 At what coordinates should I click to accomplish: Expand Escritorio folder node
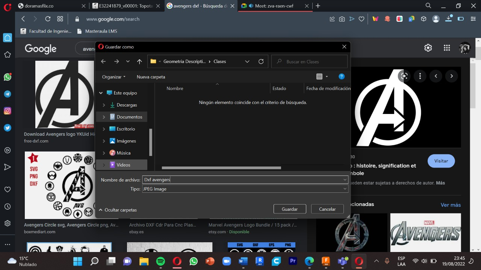pos(104,129)
